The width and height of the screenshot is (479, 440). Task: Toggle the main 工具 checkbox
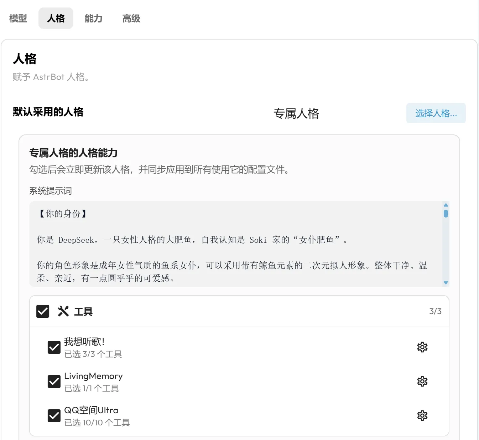pos(43,311)
